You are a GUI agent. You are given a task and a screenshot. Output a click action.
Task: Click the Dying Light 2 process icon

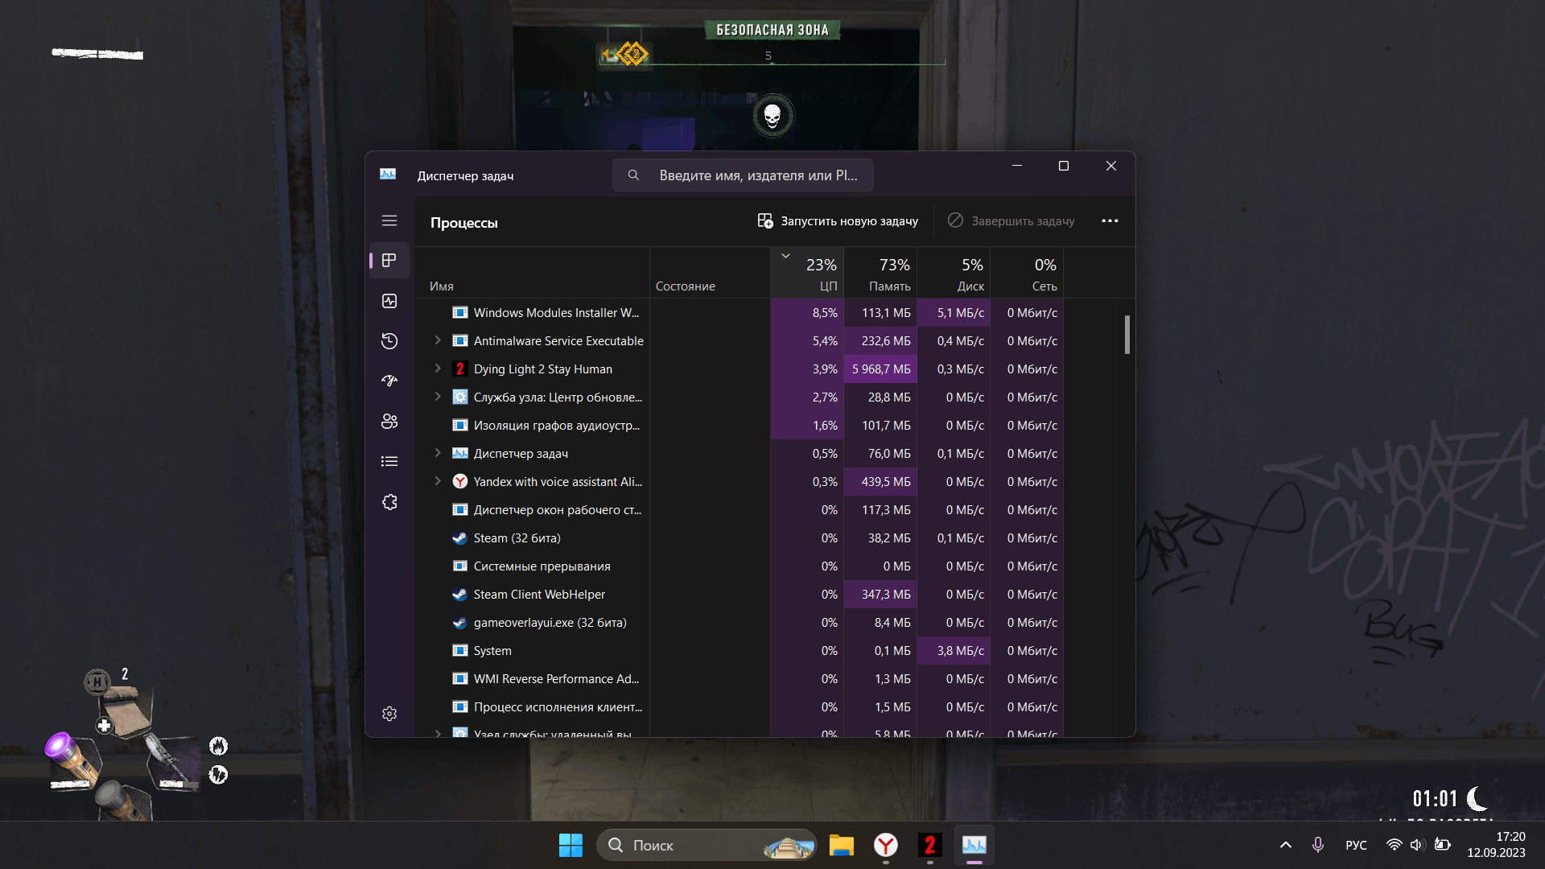tap(460, 369)
